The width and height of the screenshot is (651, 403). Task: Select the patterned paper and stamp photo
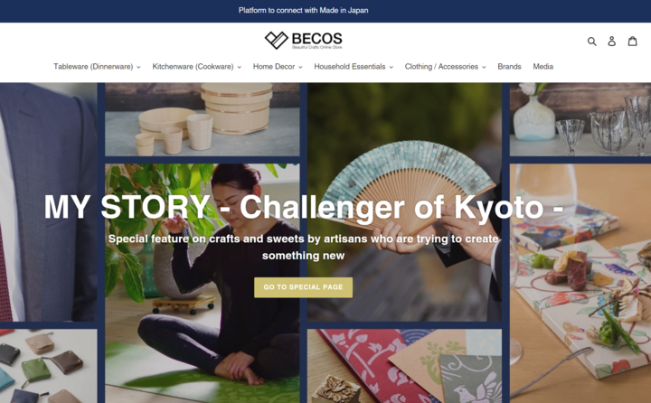point(404,366)
